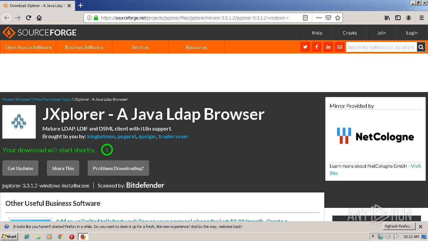This screenshot has height=241, width=428.
Task: Open the Firefox hamburger menu
Action: pyautogui.click(x=422, y=18)
